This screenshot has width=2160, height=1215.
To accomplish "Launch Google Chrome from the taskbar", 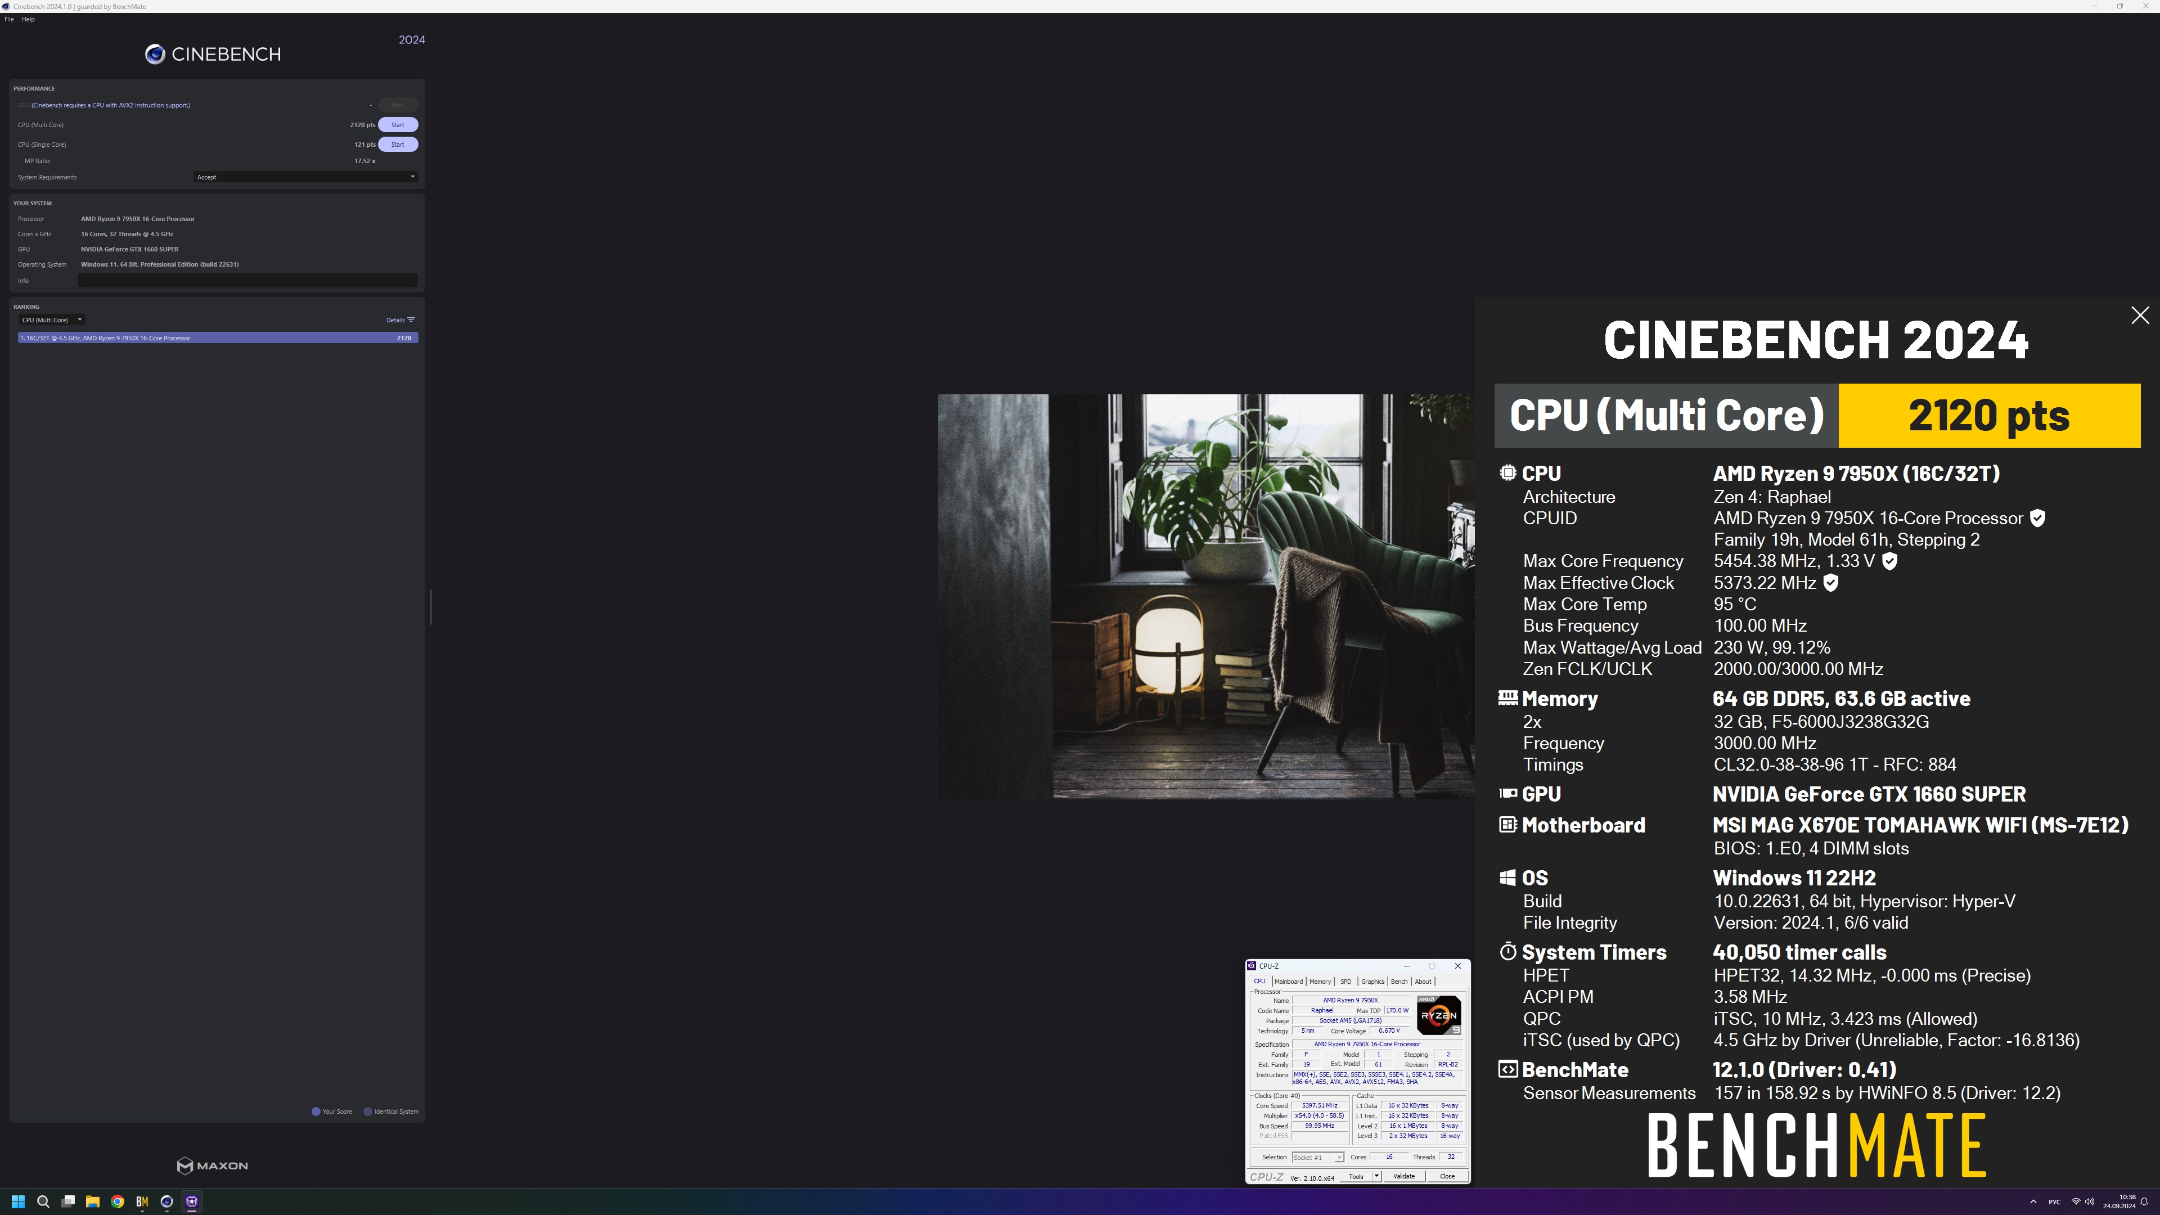I will point(118,1201).
